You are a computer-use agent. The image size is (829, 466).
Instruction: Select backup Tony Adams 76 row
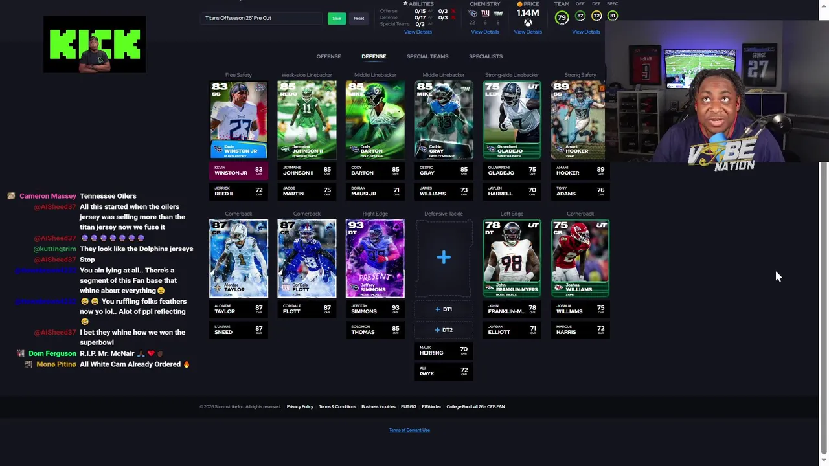tap(580, 191)
